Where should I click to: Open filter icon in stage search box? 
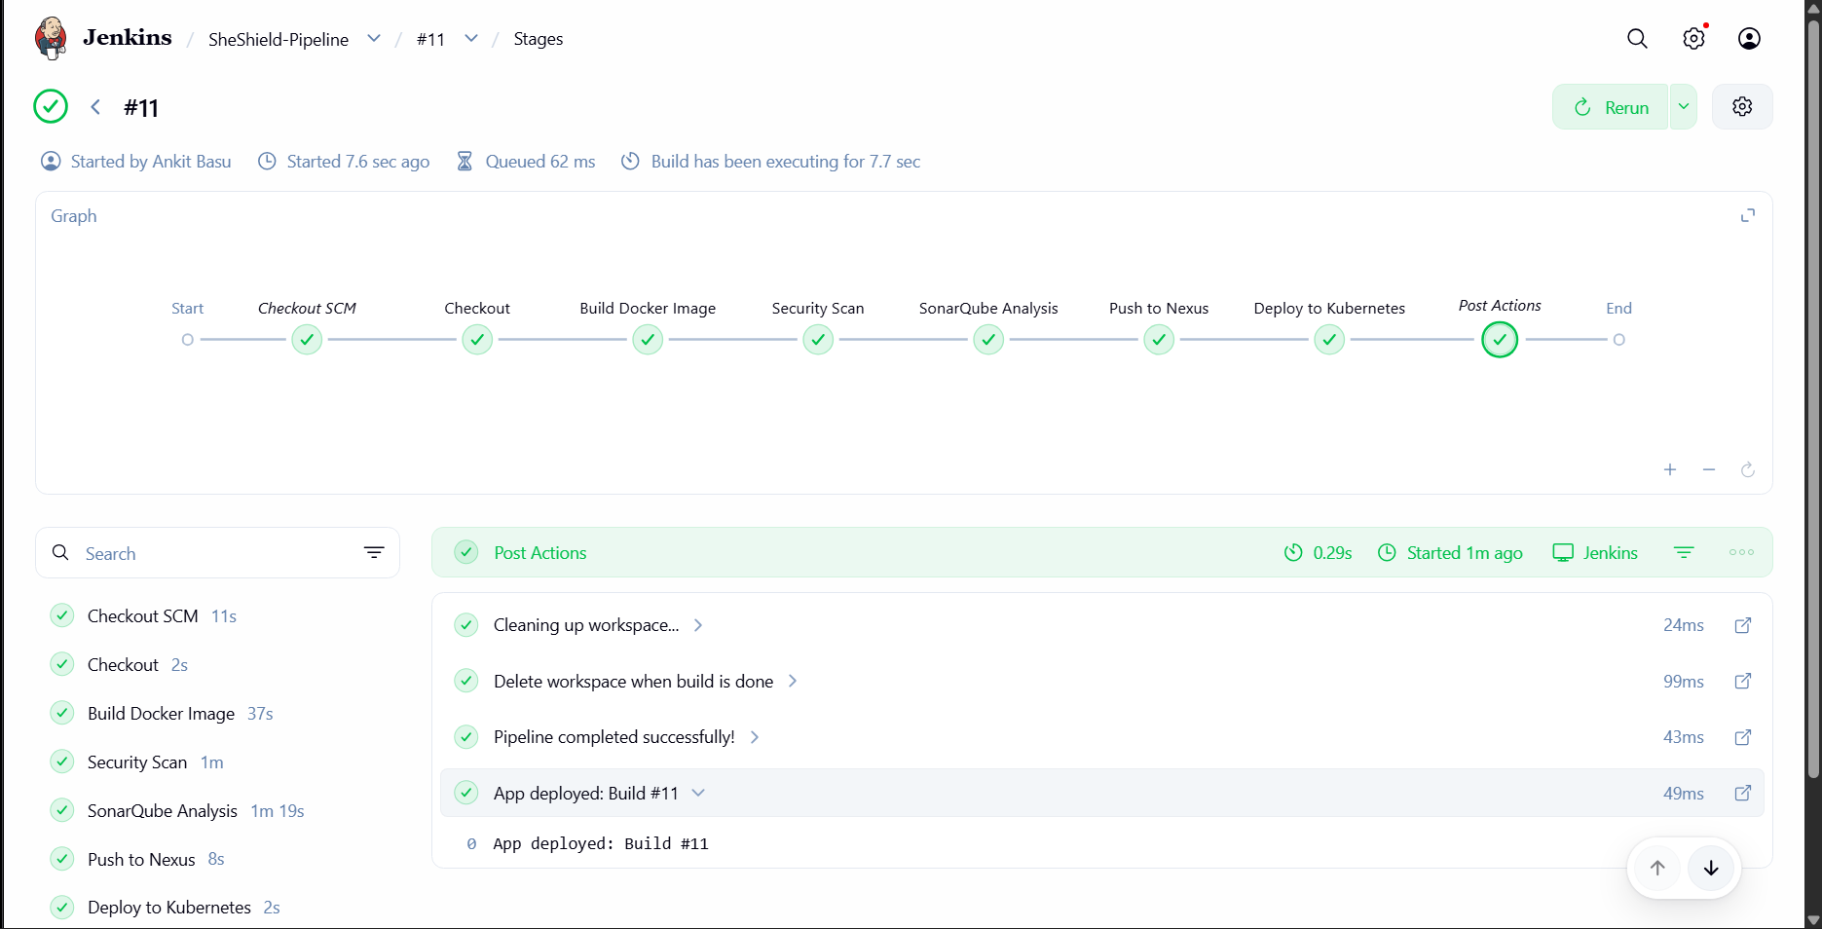click(x=374, y=552)
